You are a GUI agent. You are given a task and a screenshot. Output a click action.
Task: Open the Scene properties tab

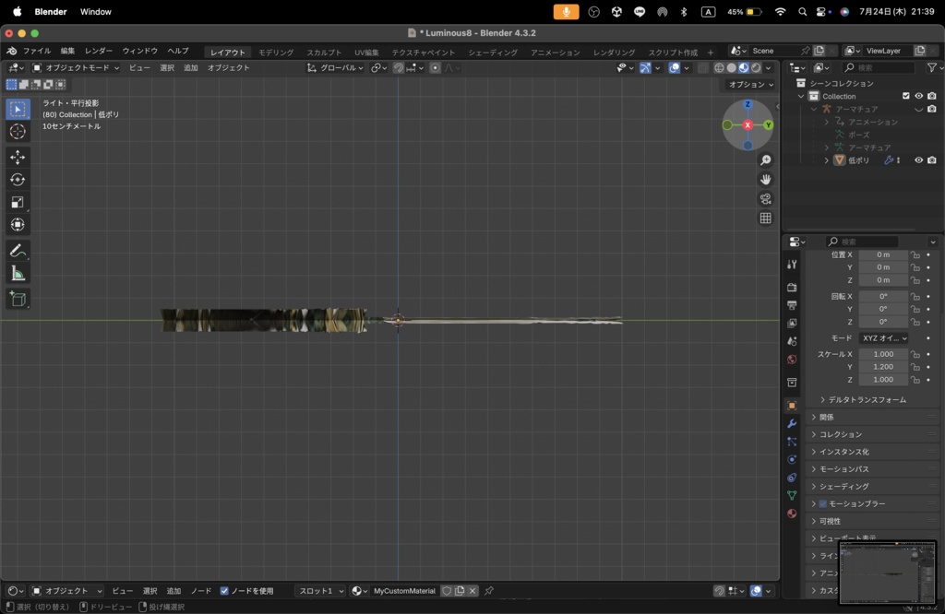click(792, 341)
